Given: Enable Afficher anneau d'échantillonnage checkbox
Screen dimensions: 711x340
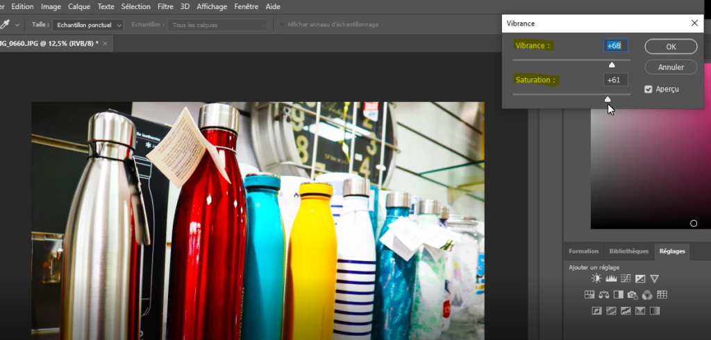Looking at the screenshot, I should point(282,24).
